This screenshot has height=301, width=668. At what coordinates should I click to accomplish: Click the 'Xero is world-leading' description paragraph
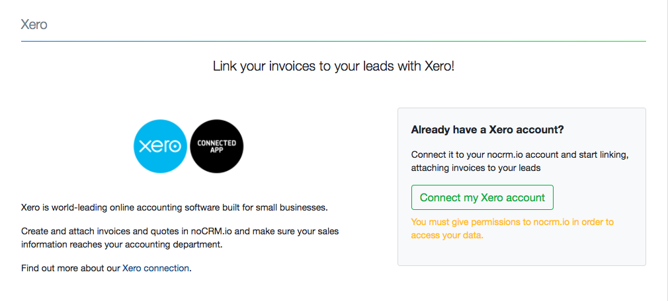pyautogui.click(x=174, y=207)
